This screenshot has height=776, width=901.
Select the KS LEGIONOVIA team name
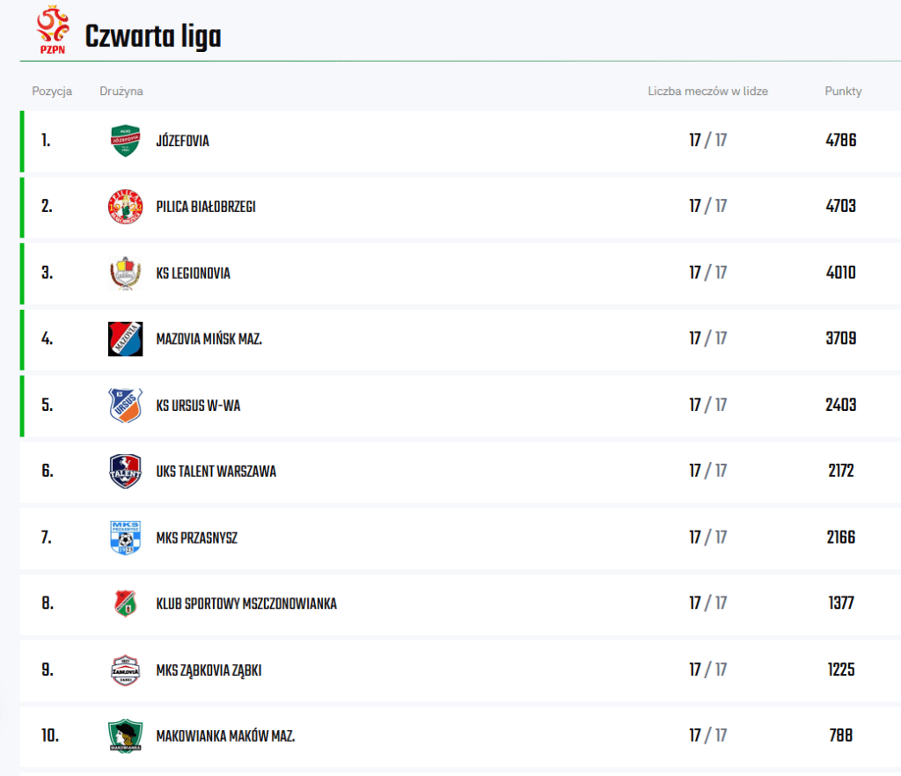coord(194,274)
